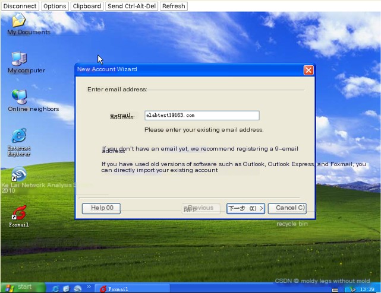Cancel the New Account Wizard

(287, 208)
